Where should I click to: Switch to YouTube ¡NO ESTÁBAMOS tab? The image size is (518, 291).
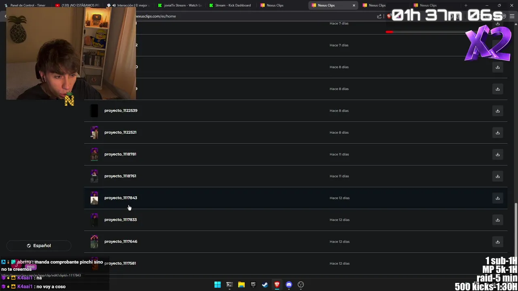(x=78, y=5)
